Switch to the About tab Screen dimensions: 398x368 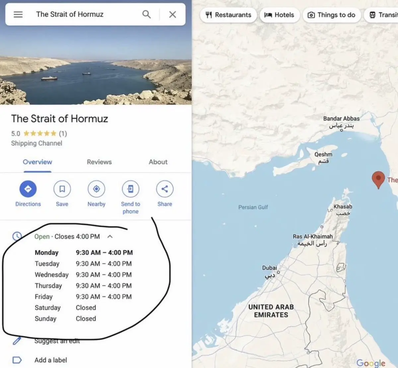[158, 162]
